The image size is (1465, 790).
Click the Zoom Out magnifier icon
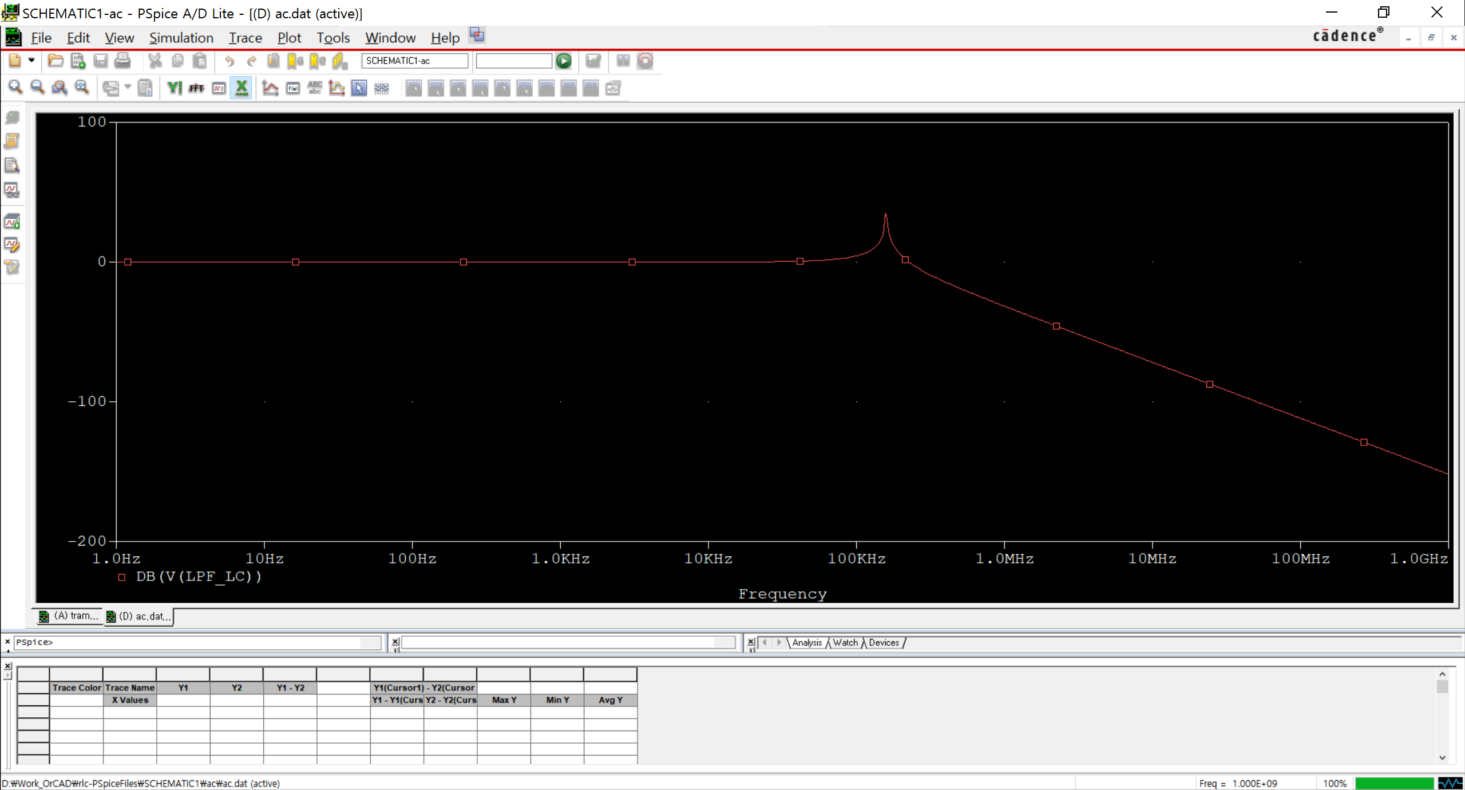click(37, 88)
